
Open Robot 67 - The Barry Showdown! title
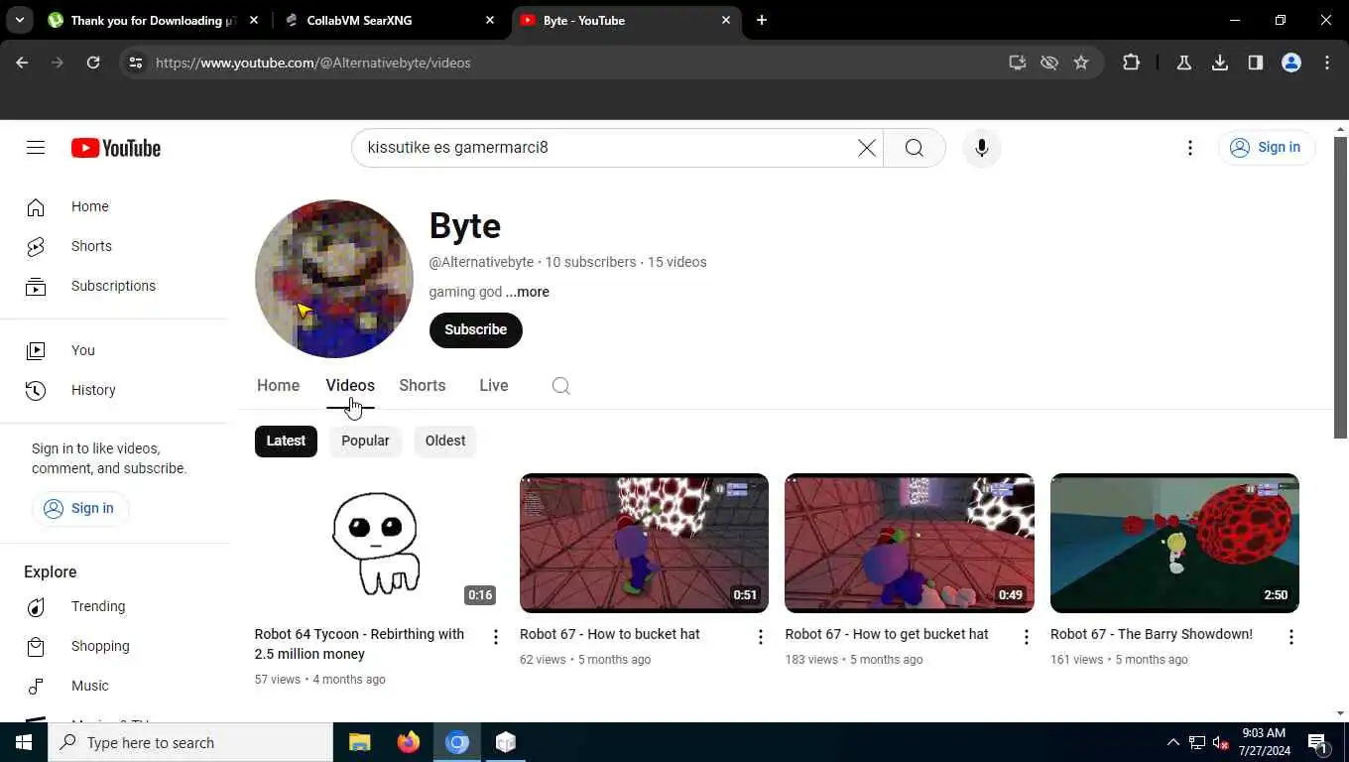1152,634
